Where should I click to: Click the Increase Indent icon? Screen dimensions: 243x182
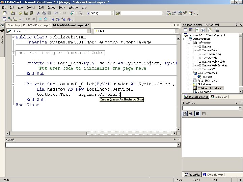(33, 19)
